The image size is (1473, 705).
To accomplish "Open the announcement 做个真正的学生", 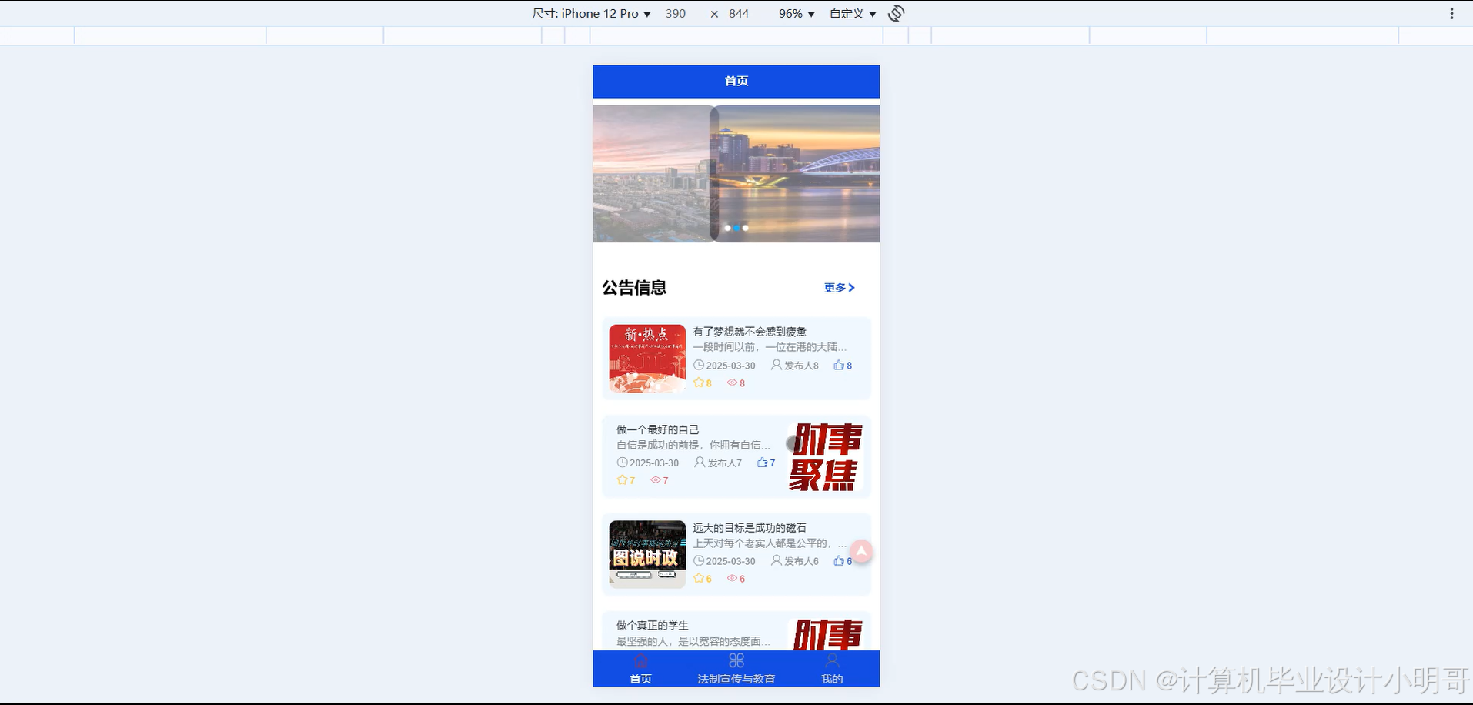I will coord(652,625).
